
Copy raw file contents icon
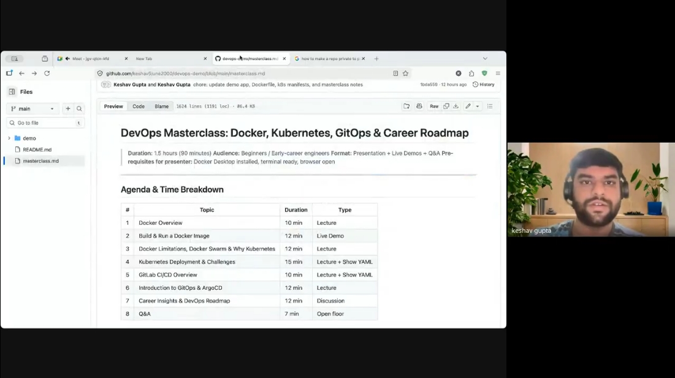point(446,106)
